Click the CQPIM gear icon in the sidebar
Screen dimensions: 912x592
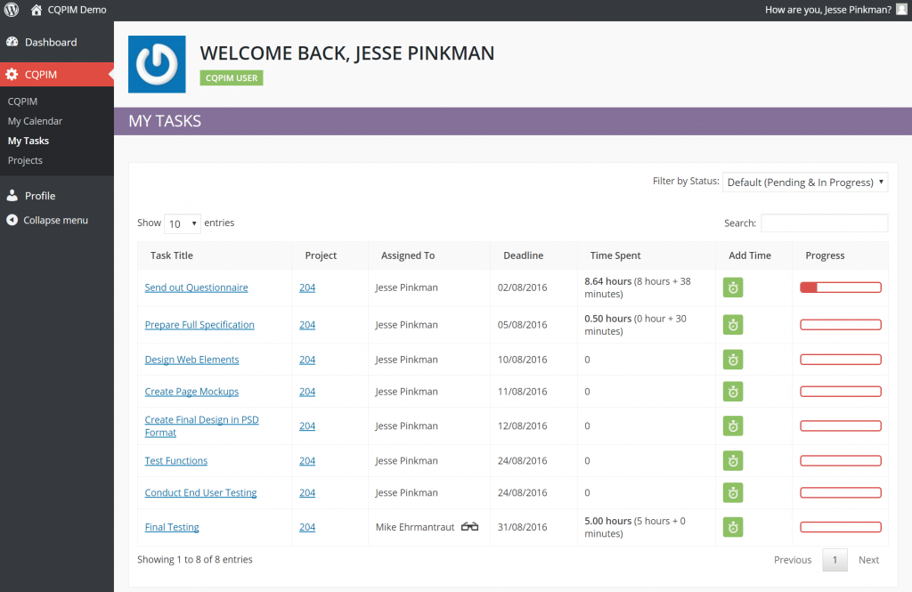14,75
